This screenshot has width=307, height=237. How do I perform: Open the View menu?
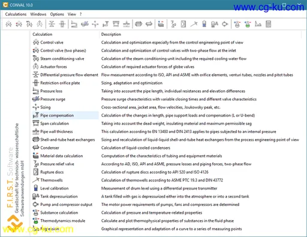[x=72, y=14]
